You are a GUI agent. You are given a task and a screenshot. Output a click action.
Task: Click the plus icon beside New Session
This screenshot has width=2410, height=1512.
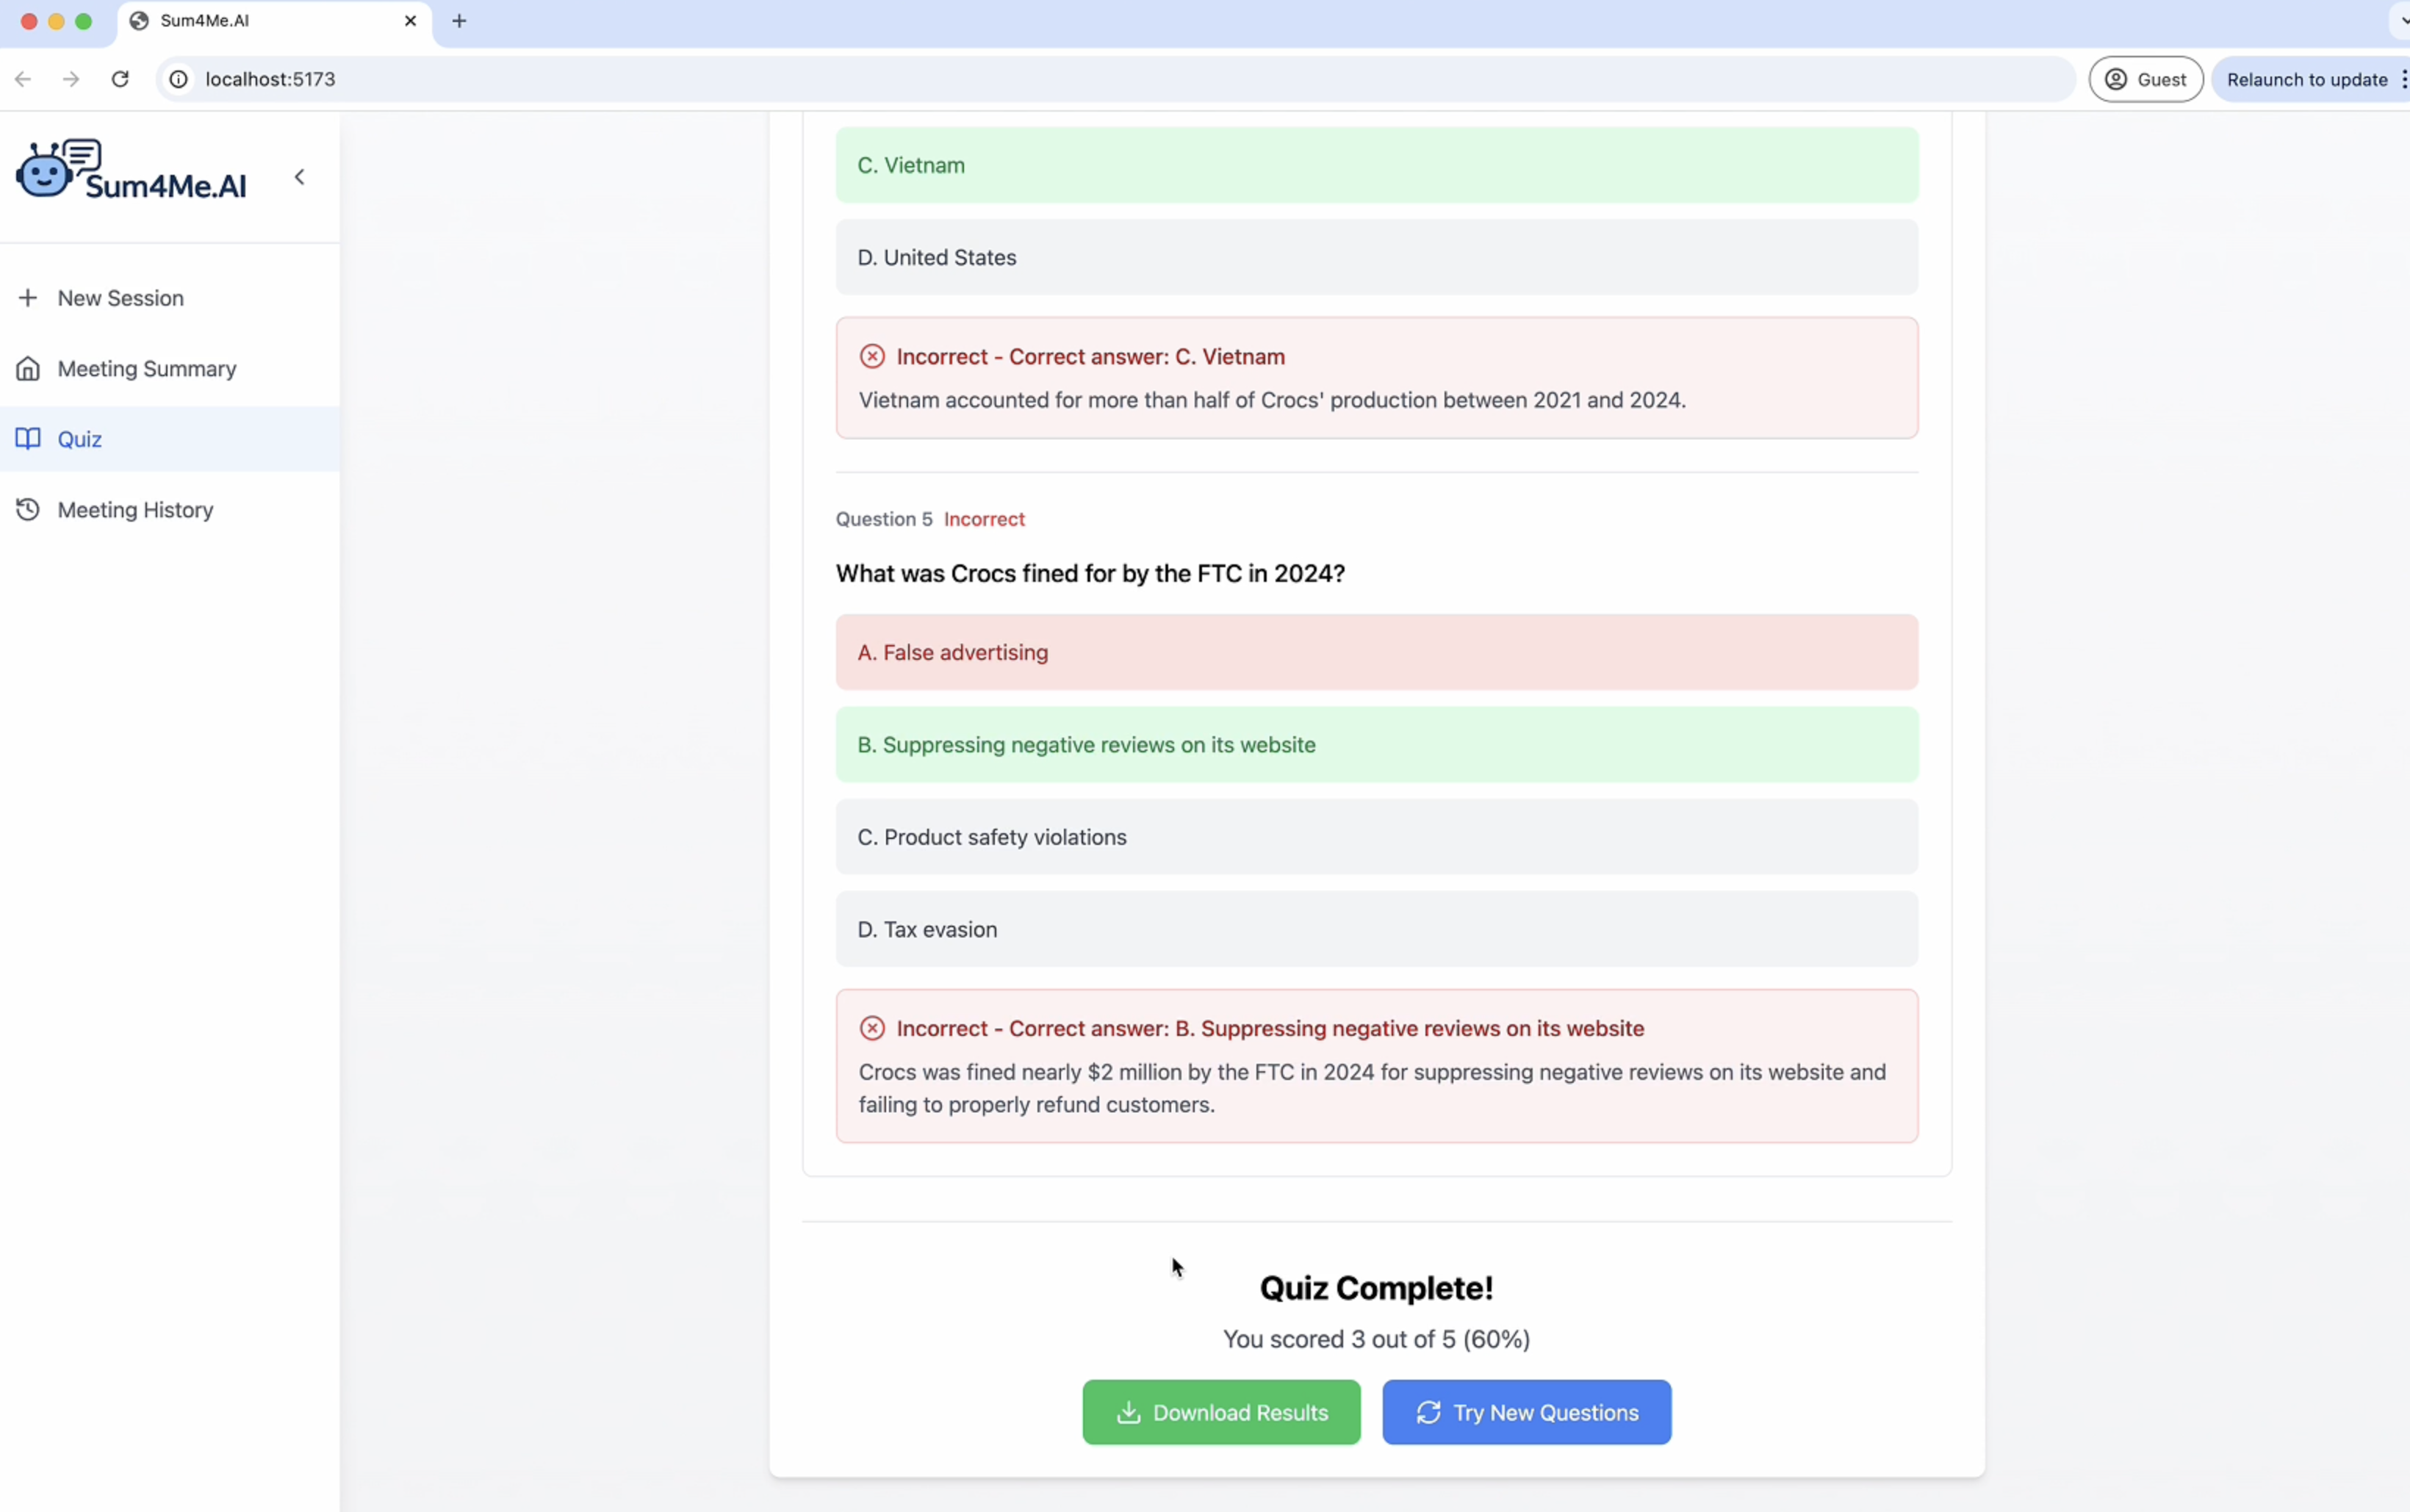point(28,298)
